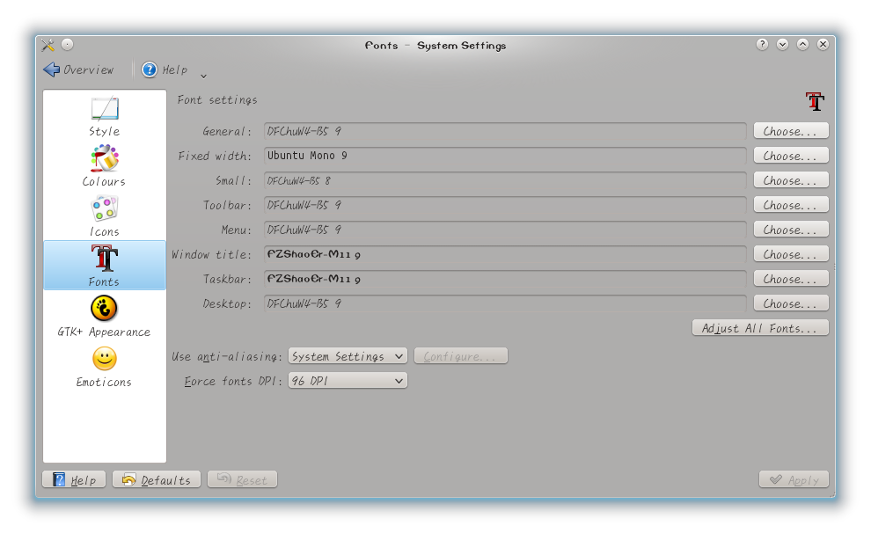Click the Fixed width Ubuntu Mono field
The width and height of the screenshot is (871, 533).
click(x=505, y=156)
